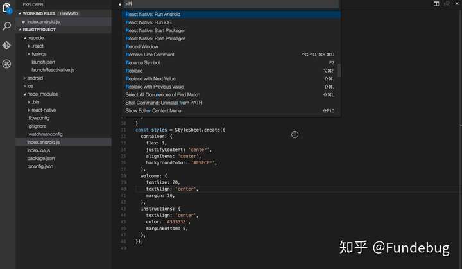Choose React Native: Stop Packager
Image resolution: width=462 pixels, height=269 pixels.
coord(231,39)
